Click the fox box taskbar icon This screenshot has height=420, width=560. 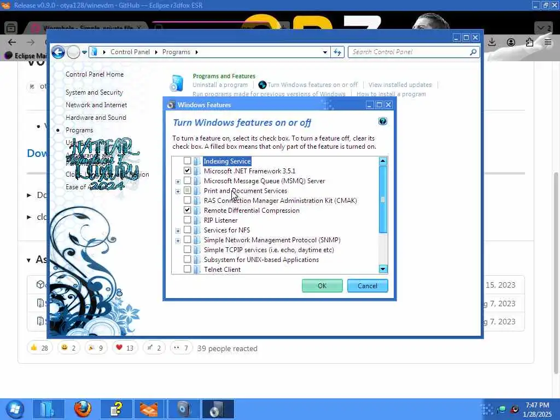pyautogui.click(x=150, y=409)
